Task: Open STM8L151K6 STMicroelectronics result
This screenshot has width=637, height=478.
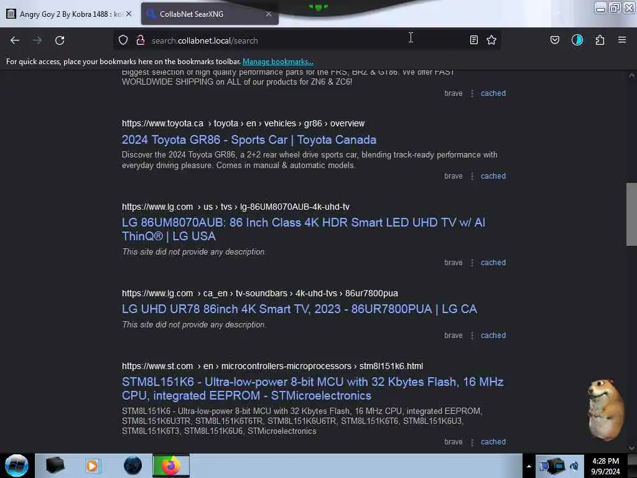Action: (x=312, y=388)
